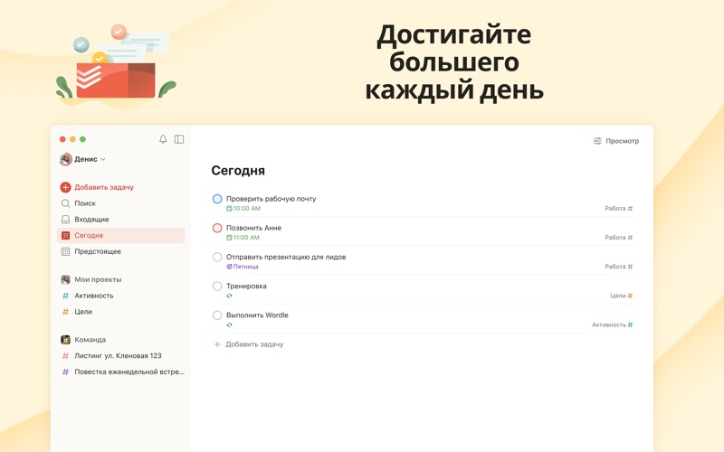Click the purple hash icon beside Повестка

[65, 372]
